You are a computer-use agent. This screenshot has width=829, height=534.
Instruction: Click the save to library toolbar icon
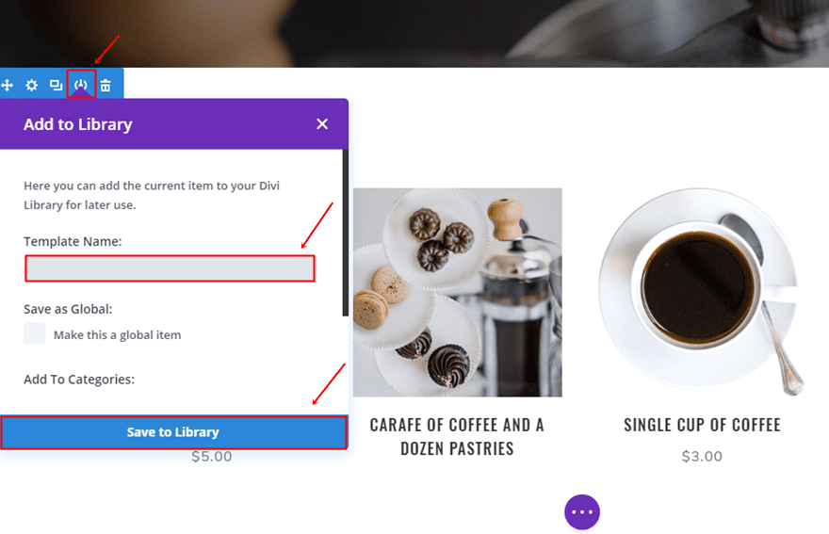pyautogui.click(x=81, y=84)
